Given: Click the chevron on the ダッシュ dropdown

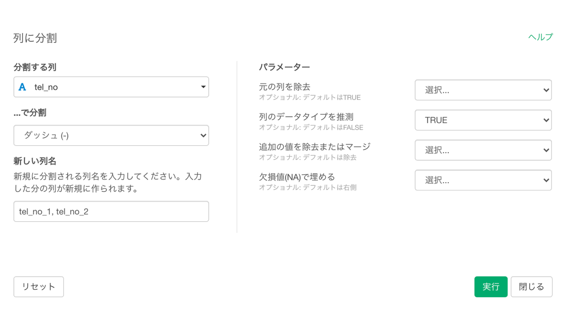Looking at the screenshot, I should (203, 136).
